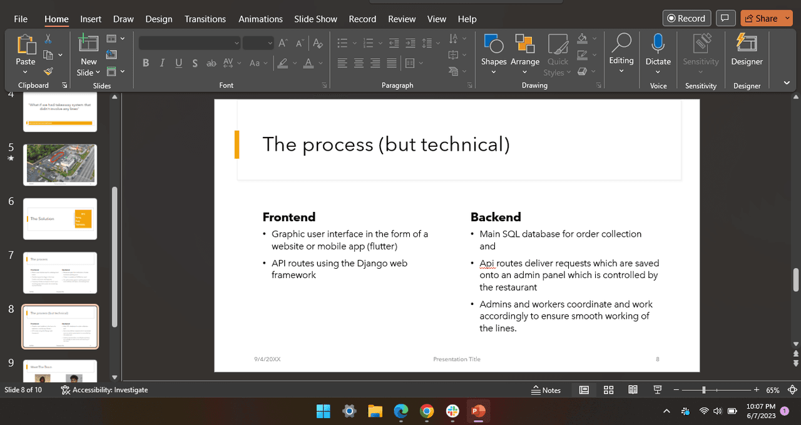This screenshot has height=425, width=801.
Task: Click the Share button
Action: click(x=762, y=18)
